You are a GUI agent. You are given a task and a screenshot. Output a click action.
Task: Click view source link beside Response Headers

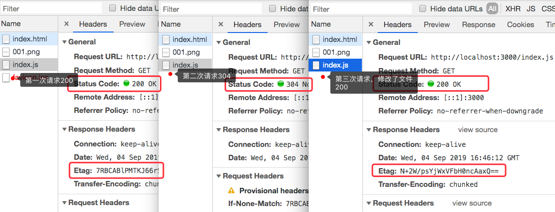[x=477, y=130]
